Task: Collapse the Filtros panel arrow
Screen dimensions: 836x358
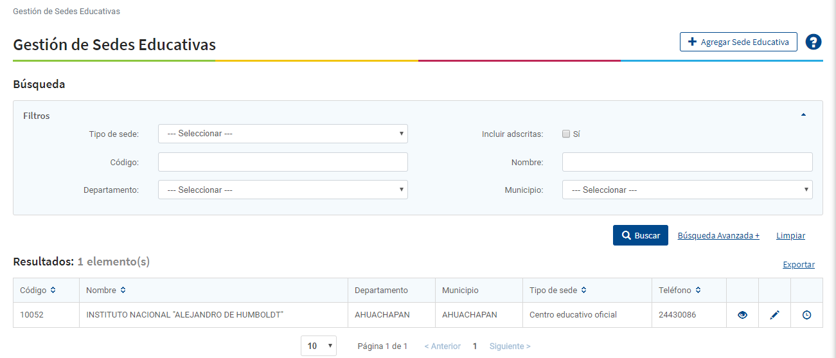Action: (x=803, y=115)
